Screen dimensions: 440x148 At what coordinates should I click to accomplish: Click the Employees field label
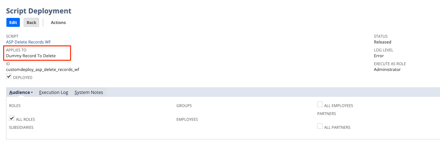point(187,120)
